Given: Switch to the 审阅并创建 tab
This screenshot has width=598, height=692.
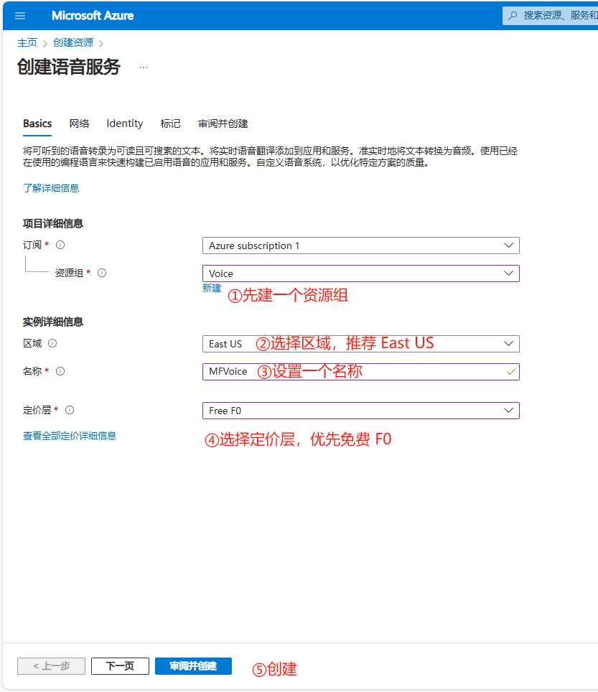Looking at the screenshot, I should 223,123.
